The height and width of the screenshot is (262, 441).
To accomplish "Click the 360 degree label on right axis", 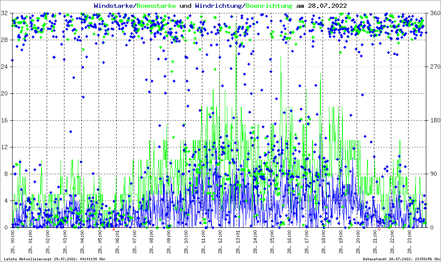I will coord(434,13).
